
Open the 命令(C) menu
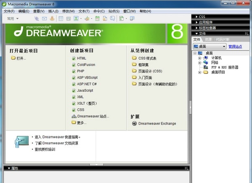click(x=99, y=11)
